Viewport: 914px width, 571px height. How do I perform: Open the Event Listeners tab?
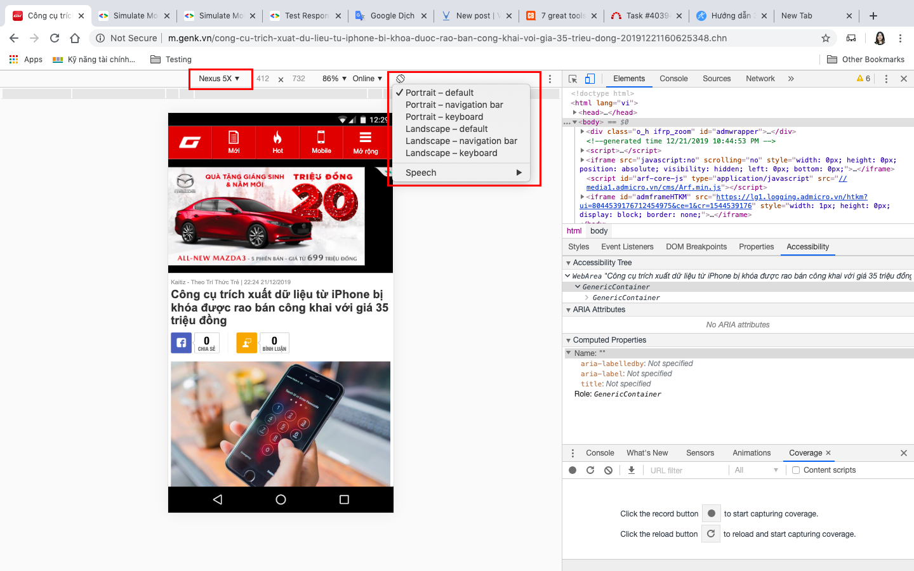627,247
